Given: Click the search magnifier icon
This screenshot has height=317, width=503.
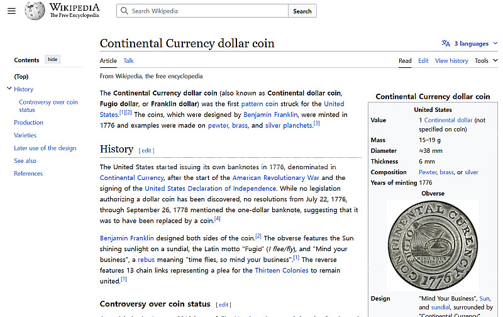Looking at the screenshot, I should pyautogui.click(x=124, y=11).
